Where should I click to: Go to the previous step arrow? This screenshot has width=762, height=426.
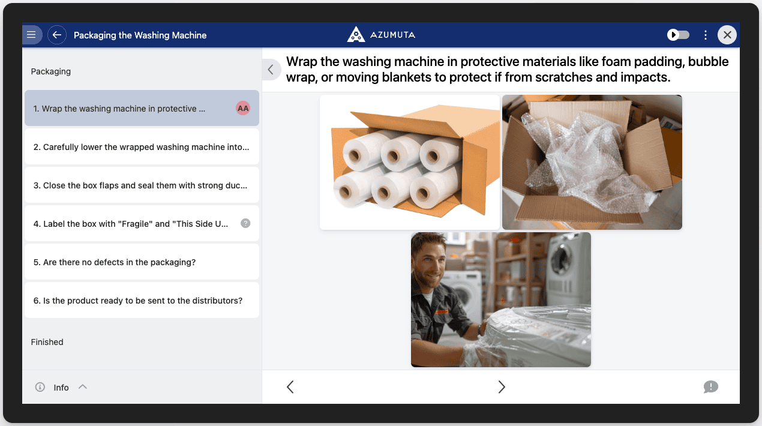(x=290, y=387)
